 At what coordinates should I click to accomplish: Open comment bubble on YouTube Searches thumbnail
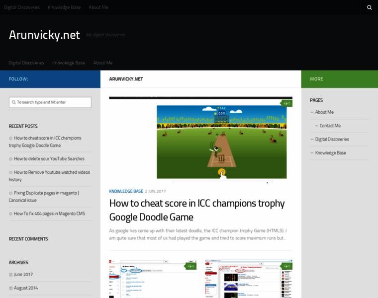190,266
